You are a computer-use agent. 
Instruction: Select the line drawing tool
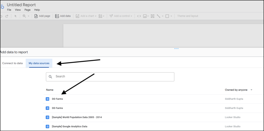[159, 16]
